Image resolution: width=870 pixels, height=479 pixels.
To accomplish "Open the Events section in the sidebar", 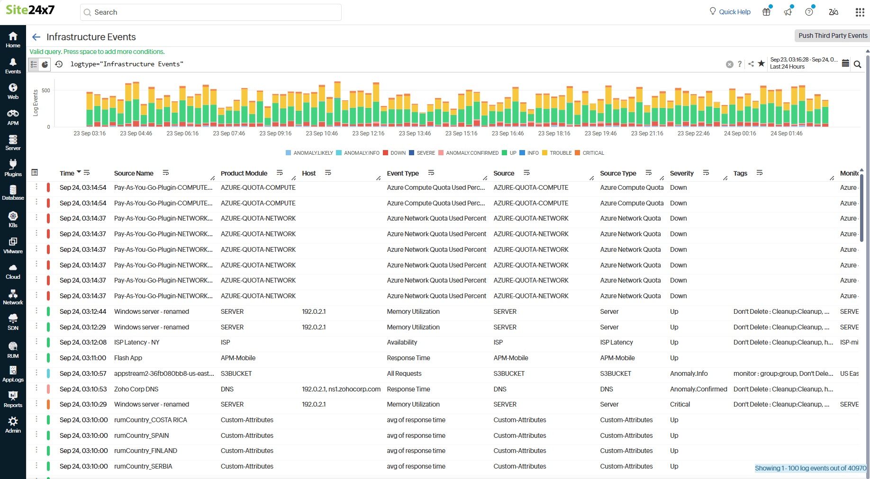I will coord(13,66).
